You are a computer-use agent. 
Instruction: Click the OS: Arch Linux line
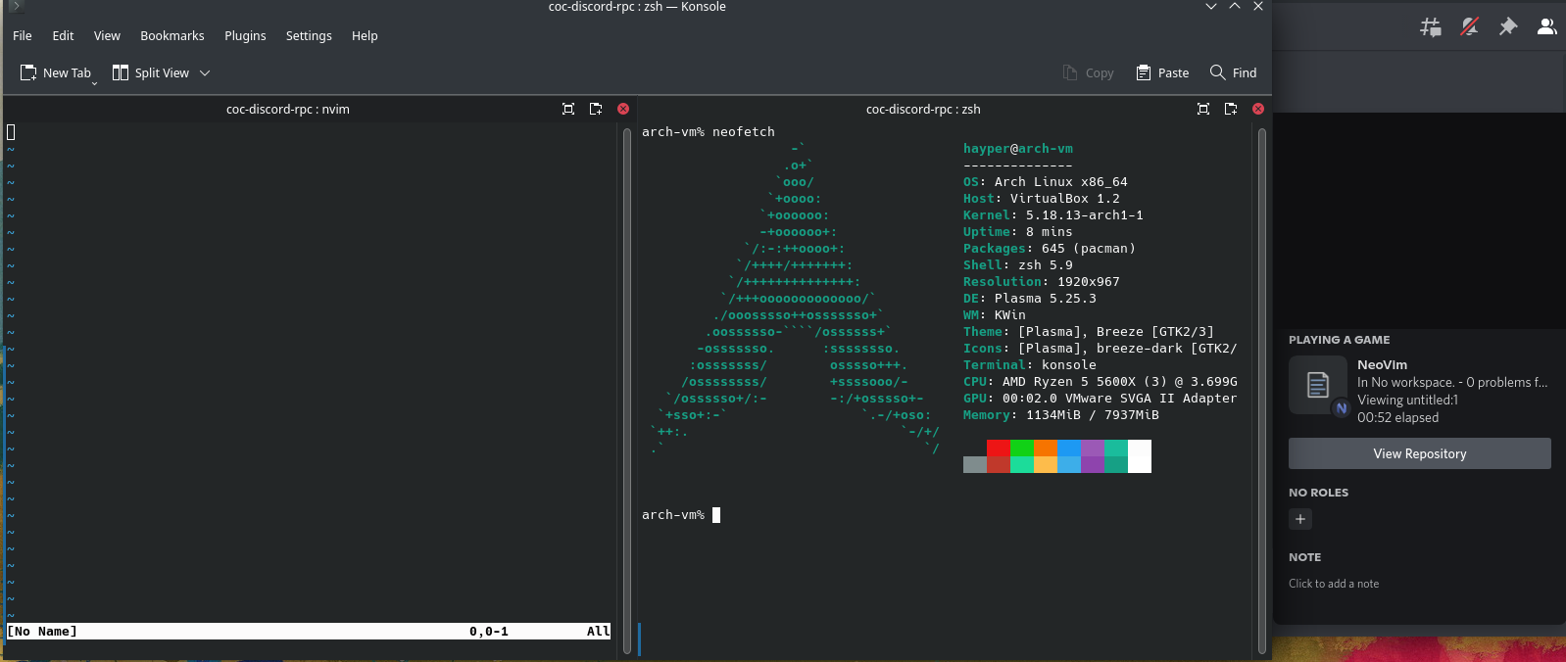pyautogui.click(x=1046, y=182)
